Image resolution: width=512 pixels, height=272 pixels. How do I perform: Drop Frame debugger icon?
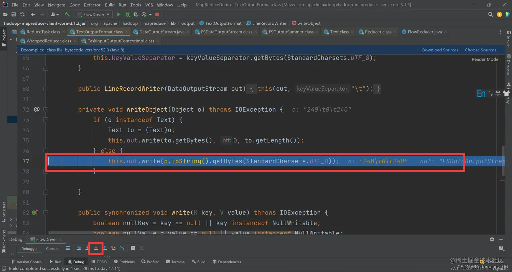(114, 248)
